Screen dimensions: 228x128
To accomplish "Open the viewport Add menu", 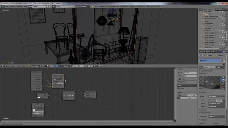I will 19,66.
